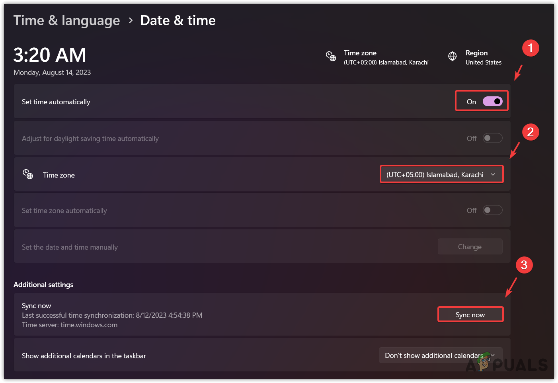Select the Date & time breadcrumb title
Image resolution: width=558 pixels, height=383 pixels.
click(178, 20)
